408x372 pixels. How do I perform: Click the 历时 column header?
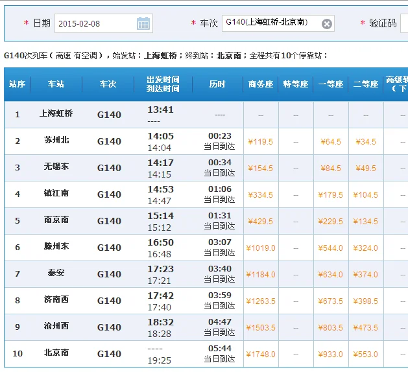pos(217,84)
